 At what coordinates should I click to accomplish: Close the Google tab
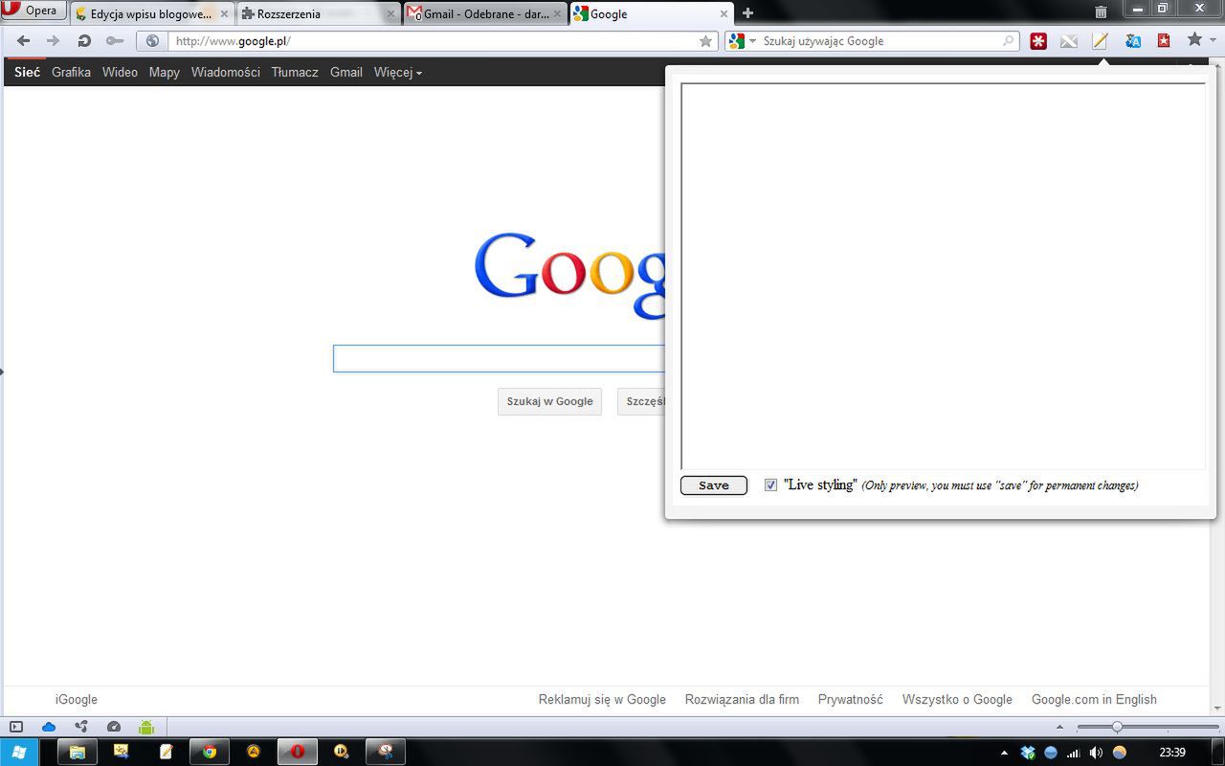click(723, 14)
